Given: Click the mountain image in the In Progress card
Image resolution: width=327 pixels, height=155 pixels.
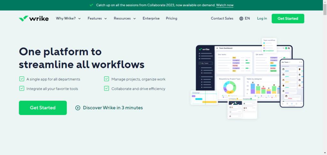Looking at the screenshot, I should pos(235,103).
